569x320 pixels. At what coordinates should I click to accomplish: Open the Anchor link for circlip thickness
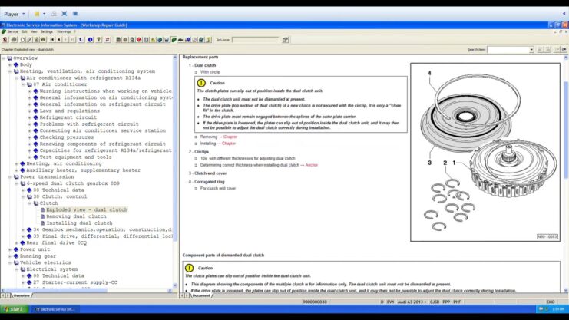coord(311,165)
